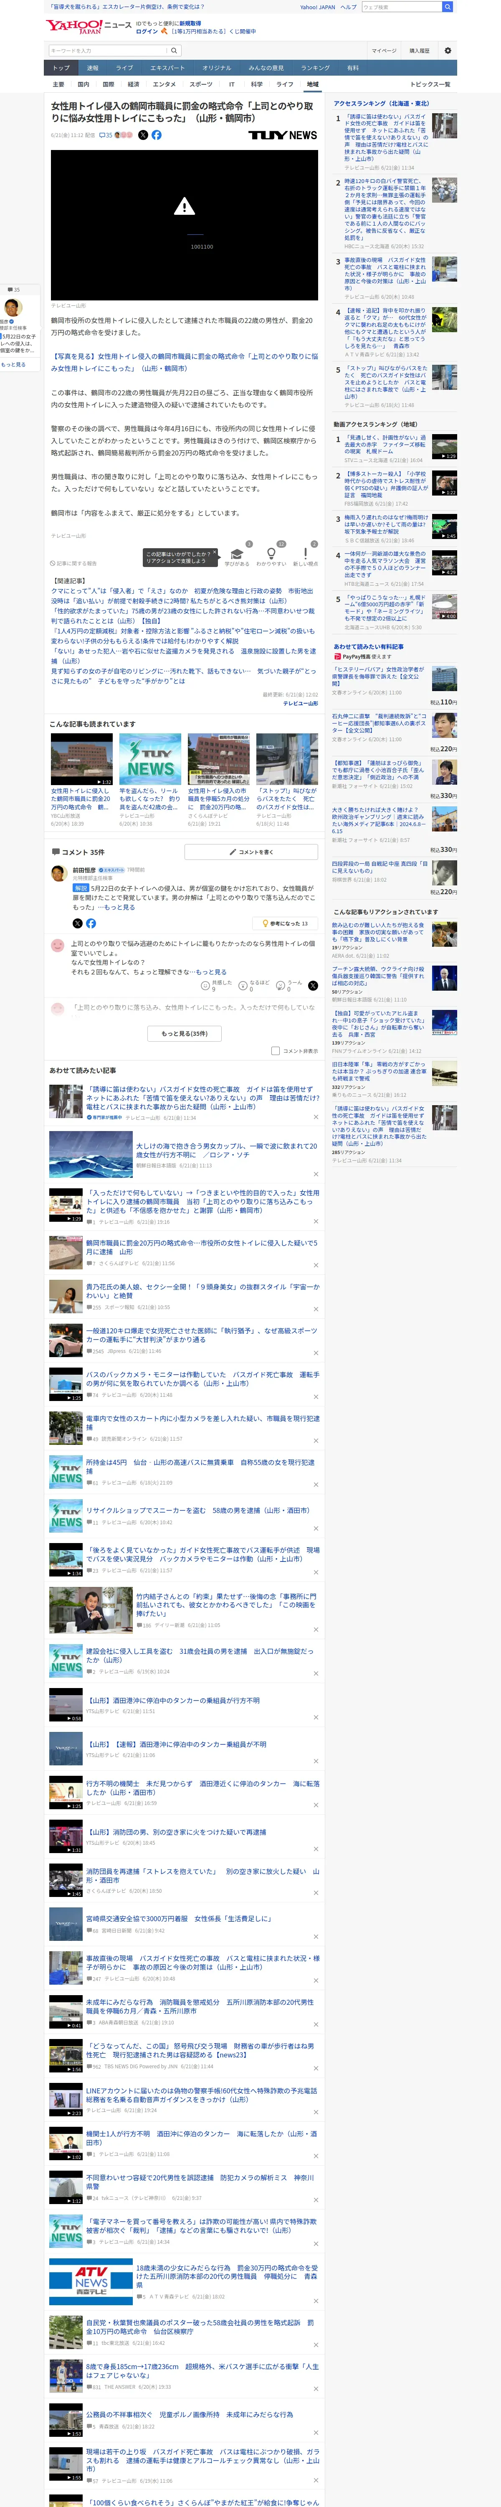The image size is (501, 2507).
Task: Click the Yahoo! JAPAN logo
Action: point(74,25)
